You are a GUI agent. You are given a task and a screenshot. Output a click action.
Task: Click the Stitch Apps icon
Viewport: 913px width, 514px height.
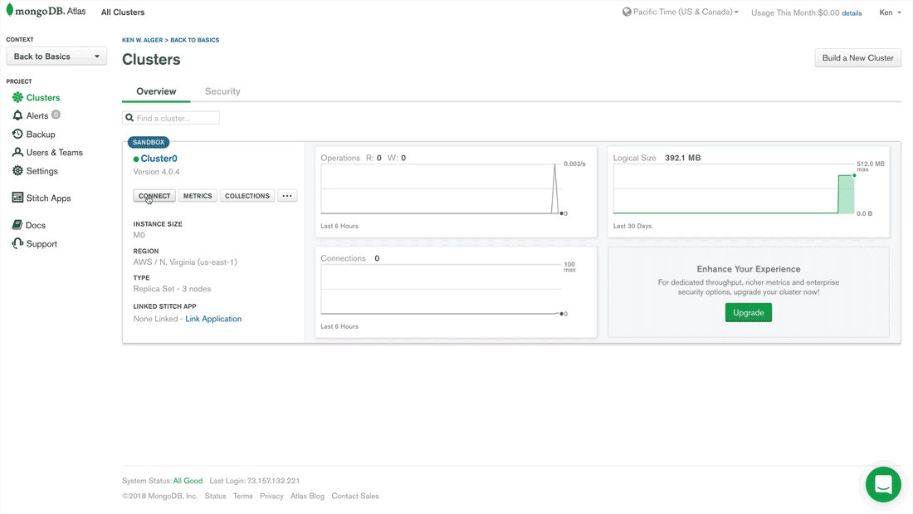(17, 198)
